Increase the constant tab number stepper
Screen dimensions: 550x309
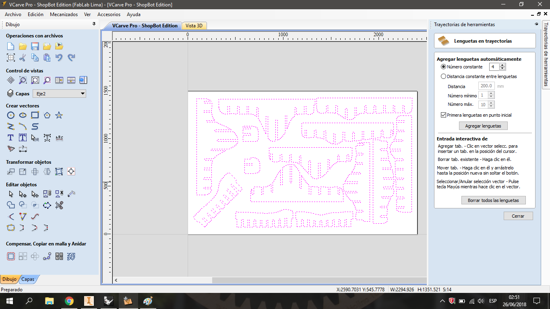(x=502, y=65)
